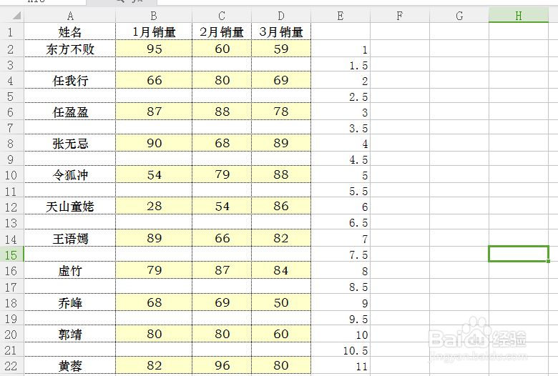Click 黄蓉's 2月销量 value 96
The image size is (558, 376).
(x=222, y=365)
